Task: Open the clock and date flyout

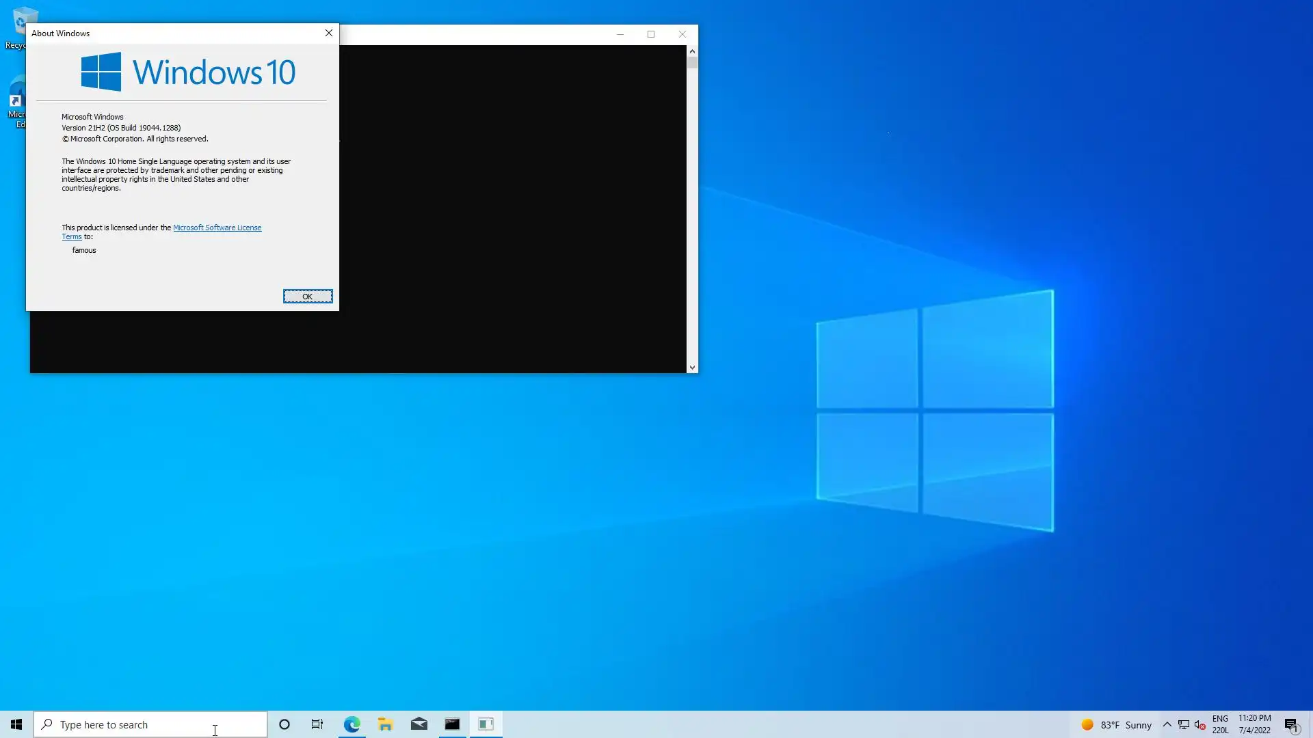Action: (1254, 724)
